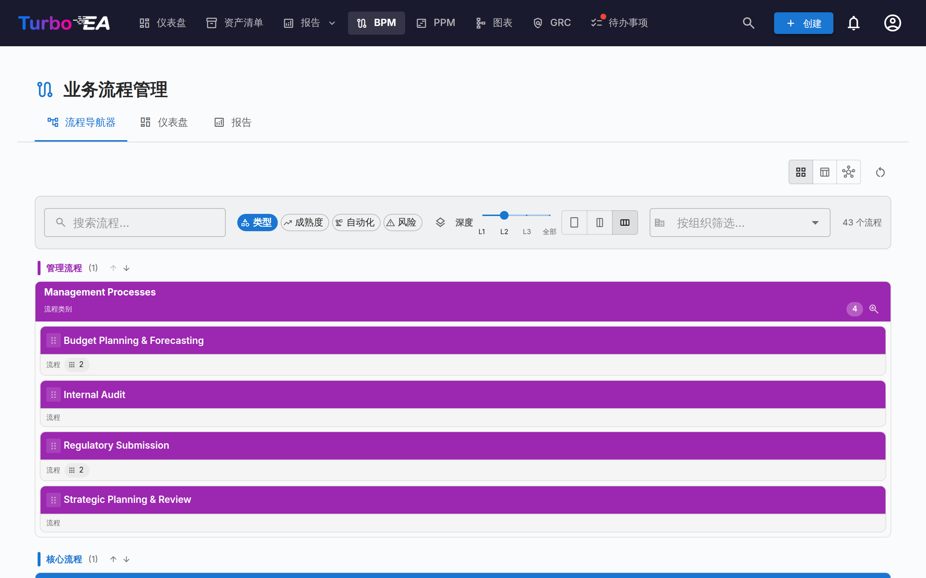The width and height of the screenshot is (926, 578).
Task: Switch to the 仪表盘 tab under BPM
Action: point(164,122)
